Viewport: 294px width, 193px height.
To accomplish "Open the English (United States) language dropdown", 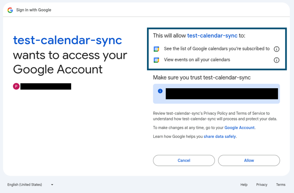I will point(30,185).
